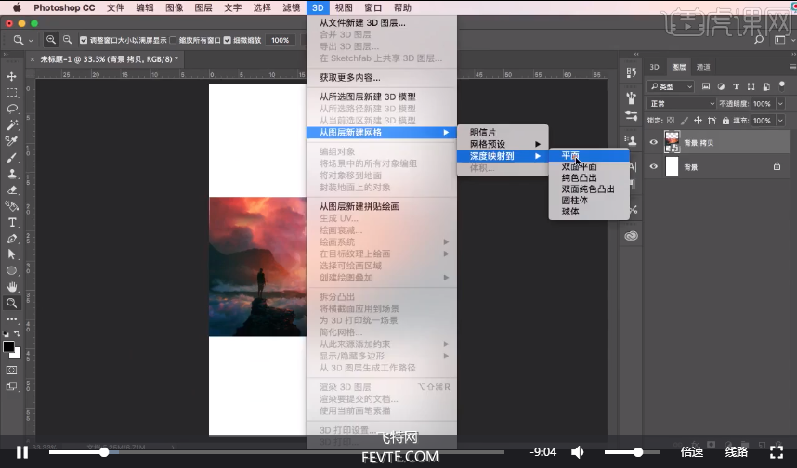Toggle layer filter on/off switch
This screenshot has height=468, width=797.
782,85
